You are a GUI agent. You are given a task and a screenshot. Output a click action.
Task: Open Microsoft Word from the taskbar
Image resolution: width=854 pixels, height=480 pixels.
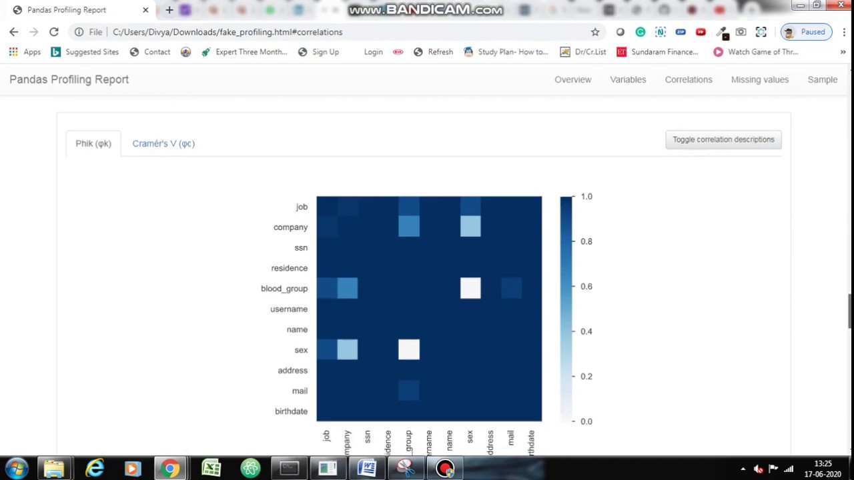click(x=366, y=469)
